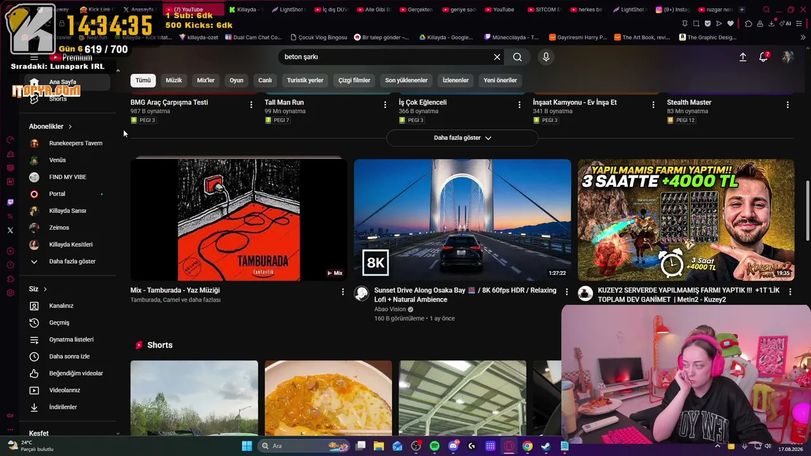Open the 'Runekeepers Tavern' subscription
811x456 pixels.
[x=68, y=143]
